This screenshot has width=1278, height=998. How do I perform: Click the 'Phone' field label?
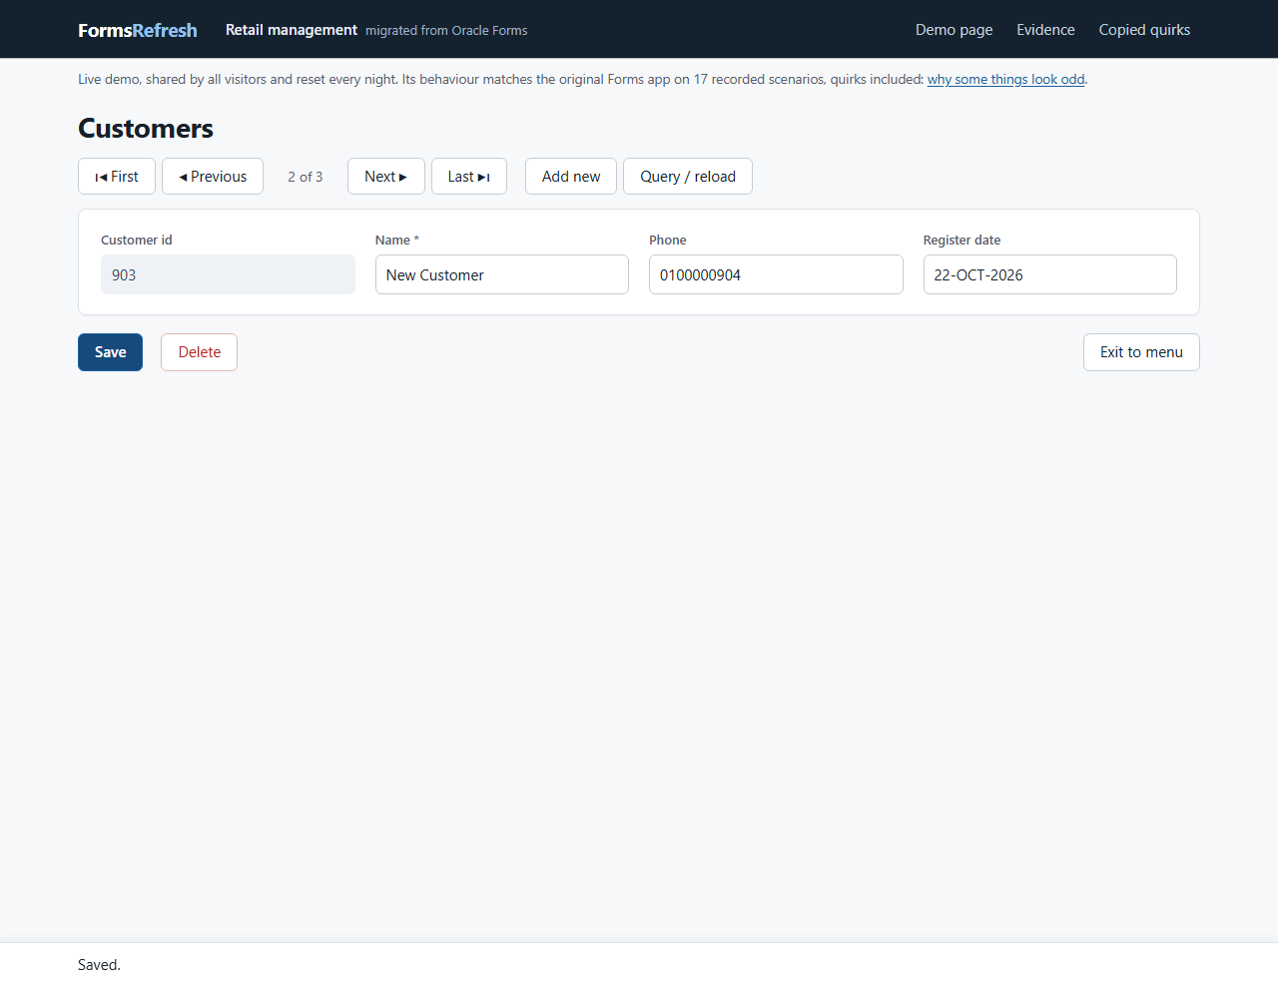point(668,241)
